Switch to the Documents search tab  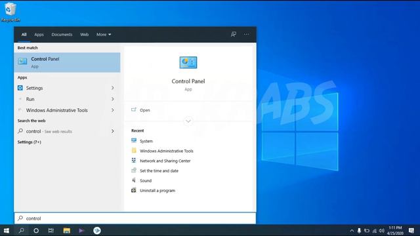click(62, 35)
